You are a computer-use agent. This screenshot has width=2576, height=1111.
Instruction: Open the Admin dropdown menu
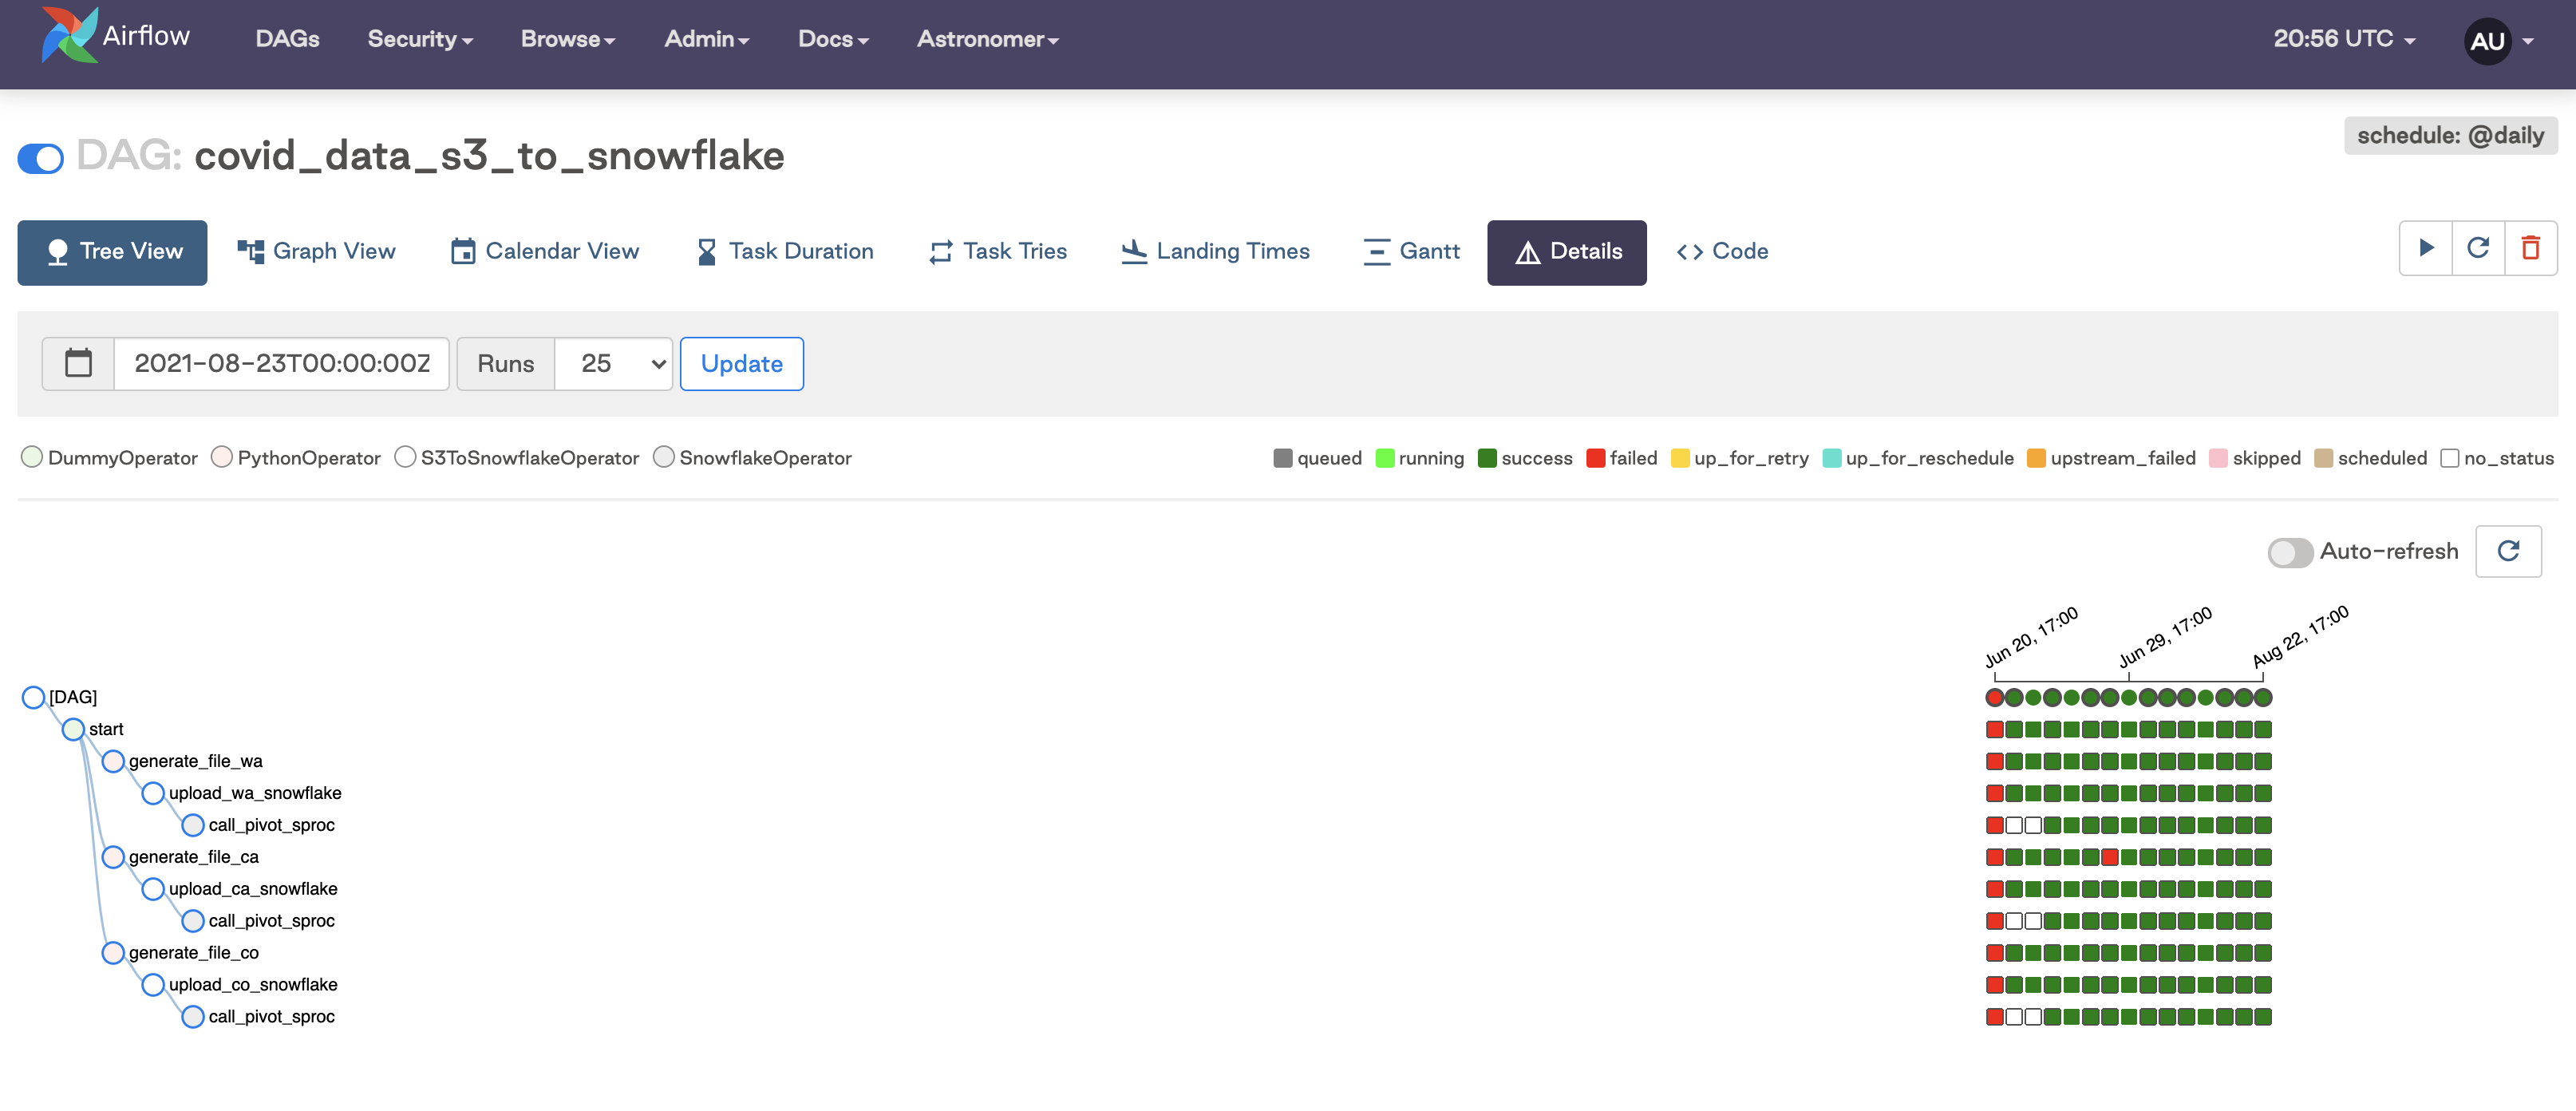pos(707,39)
